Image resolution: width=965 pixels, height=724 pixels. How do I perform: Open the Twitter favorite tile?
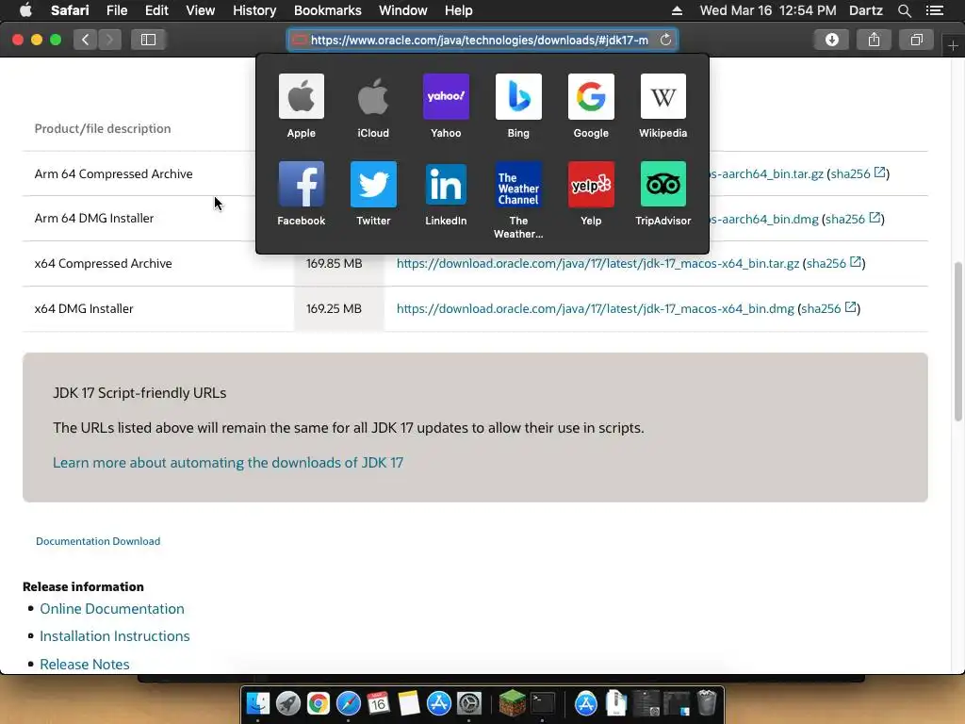pyautogui.click(x=373, y=184)
